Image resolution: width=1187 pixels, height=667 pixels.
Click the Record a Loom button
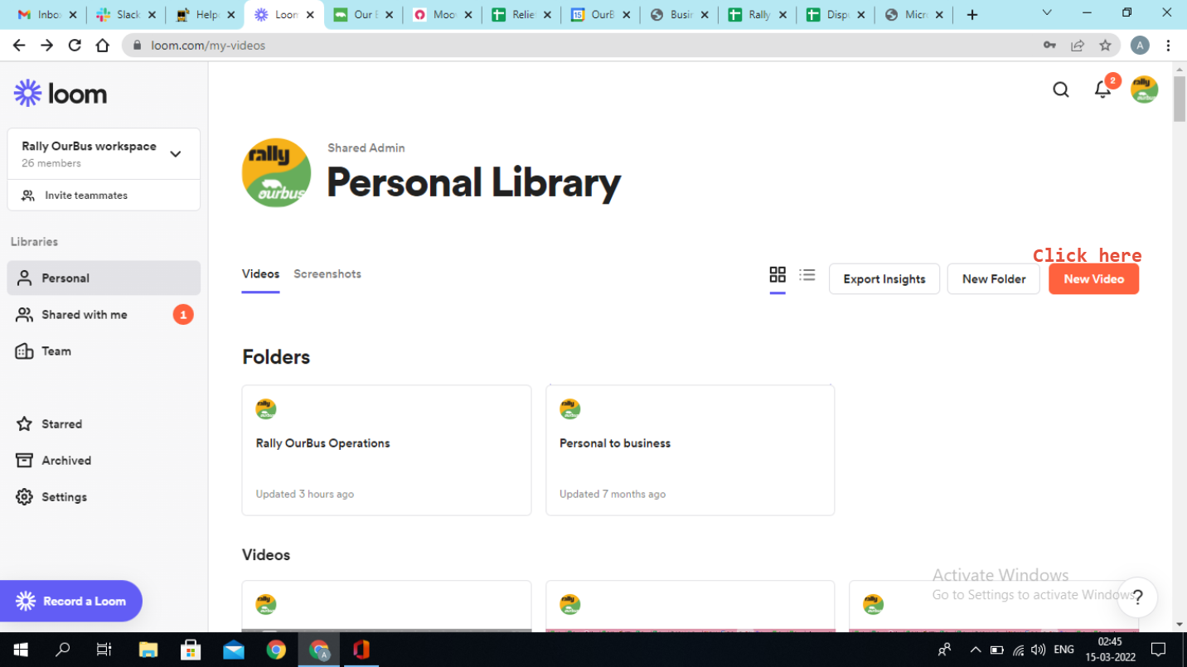point(70,601)
